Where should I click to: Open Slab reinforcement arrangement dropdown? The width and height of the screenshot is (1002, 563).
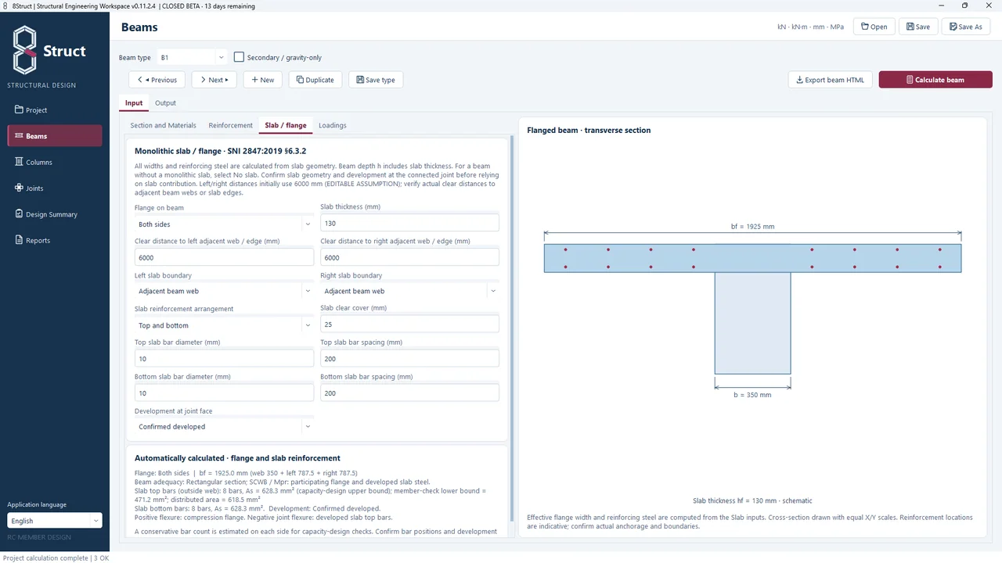224,325
